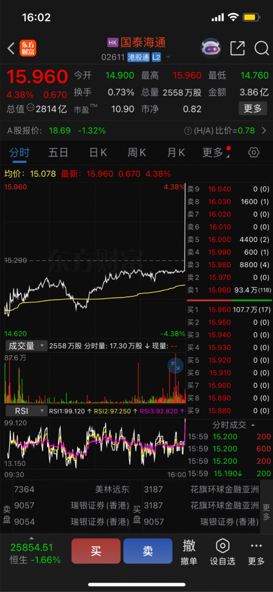The image size is (273, 592).
Task: Tap the 换手 0.73% value
Action: click(121, 92)
